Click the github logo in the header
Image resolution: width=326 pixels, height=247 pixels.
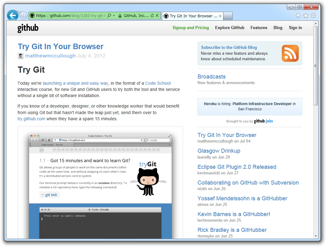point(28,28)
